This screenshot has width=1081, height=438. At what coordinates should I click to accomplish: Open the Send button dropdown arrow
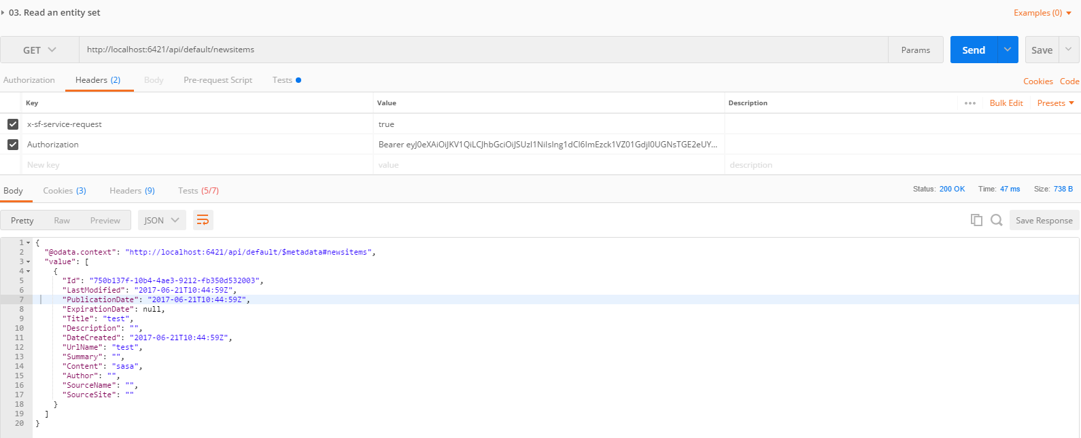coord(1008,50)
